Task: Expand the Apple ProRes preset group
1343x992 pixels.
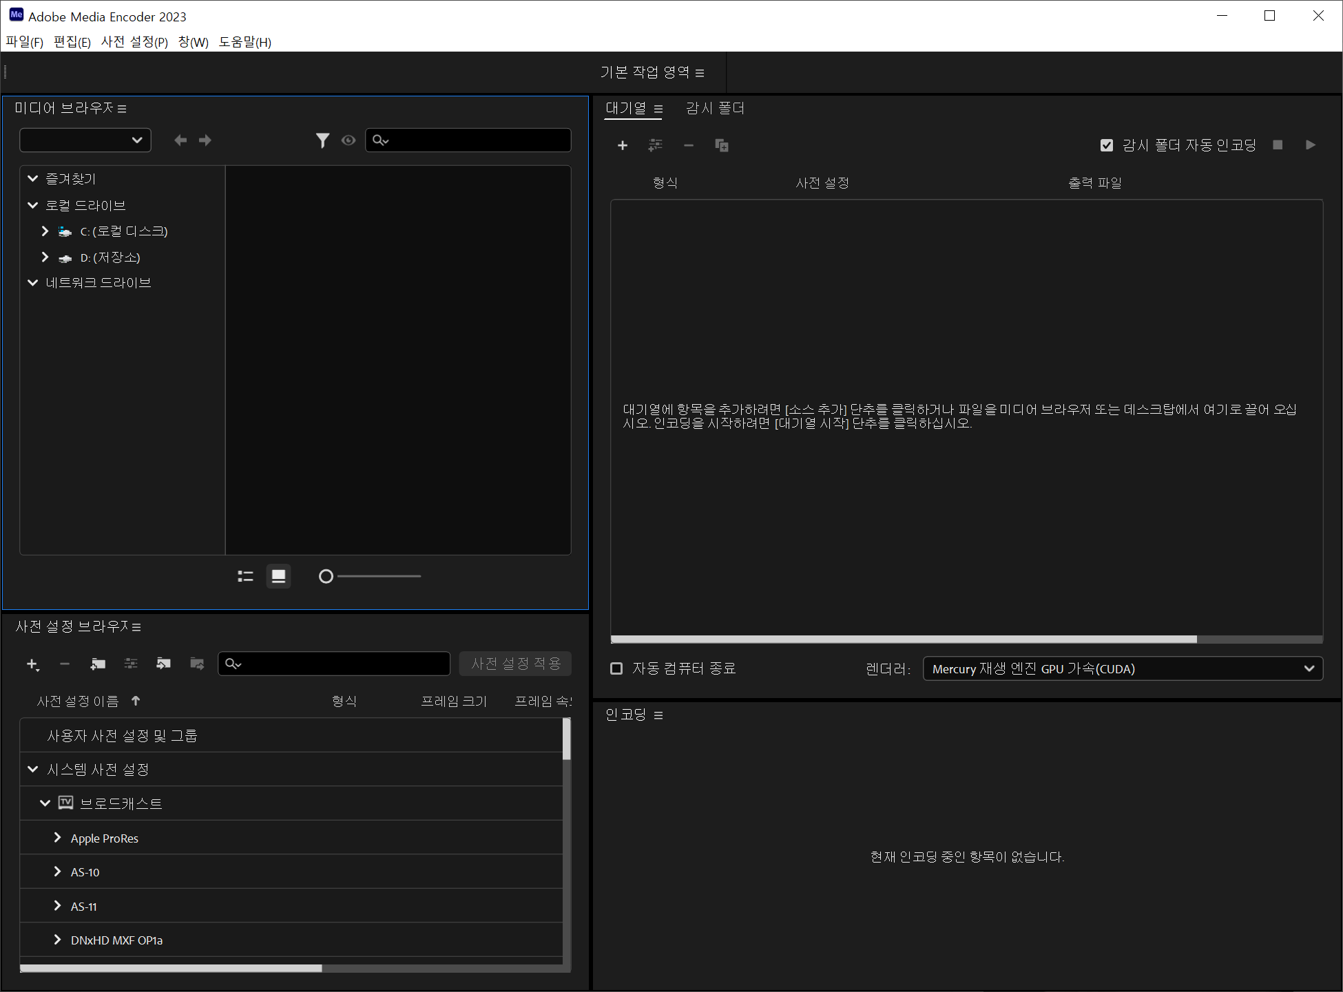Action: (x=57, y=838)
